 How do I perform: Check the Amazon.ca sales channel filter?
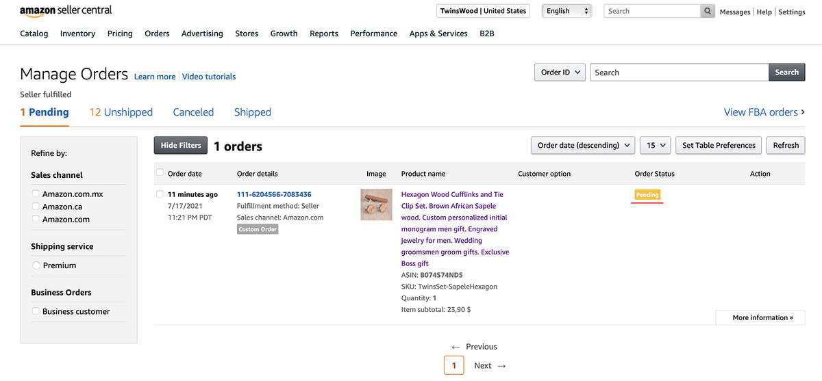(x=36, y=207)
